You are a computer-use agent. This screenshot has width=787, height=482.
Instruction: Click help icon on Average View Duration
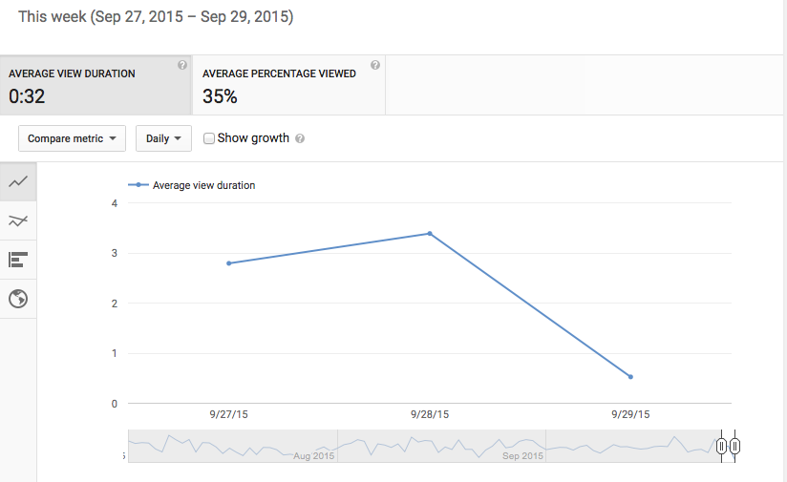(x=182, y=65)
